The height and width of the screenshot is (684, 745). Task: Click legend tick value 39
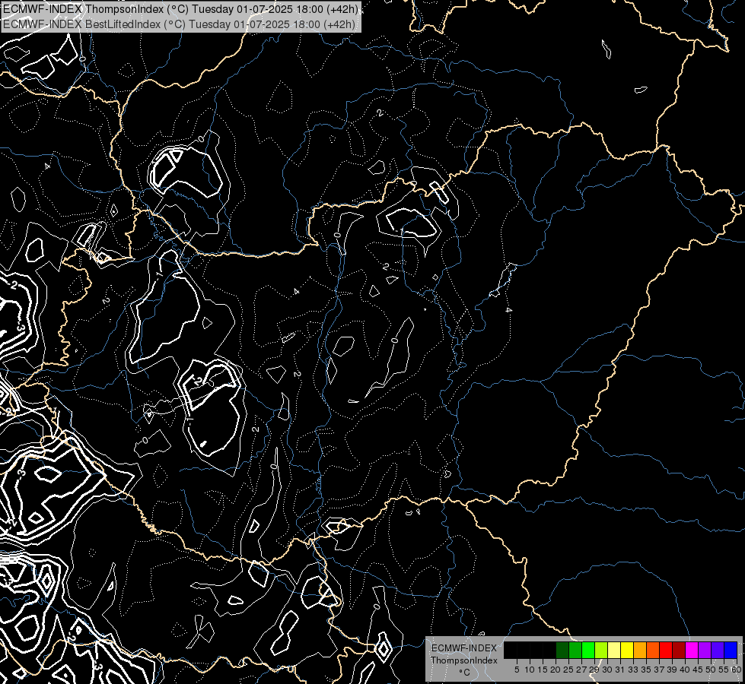pyautogui.click(x=672, y=670)
